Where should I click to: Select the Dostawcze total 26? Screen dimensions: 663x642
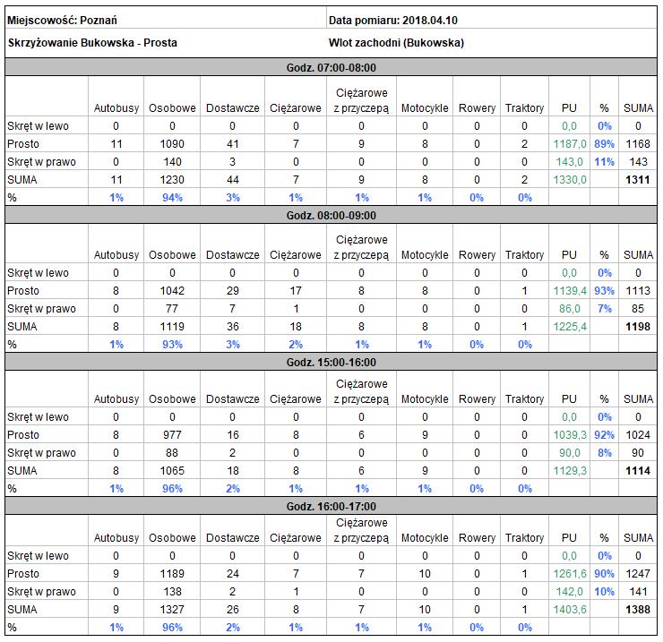pos(233,610)
